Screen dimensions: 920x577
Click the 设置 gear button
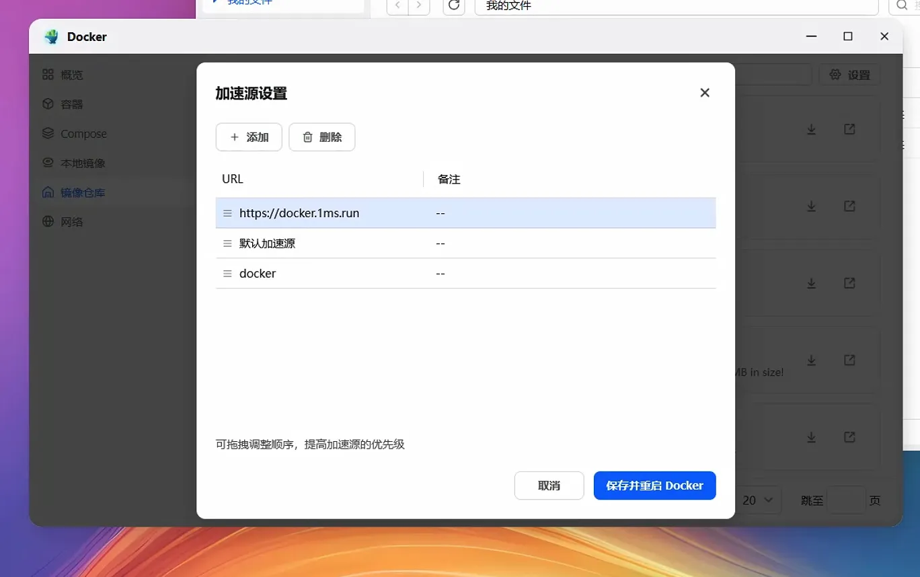coord(849,75)
